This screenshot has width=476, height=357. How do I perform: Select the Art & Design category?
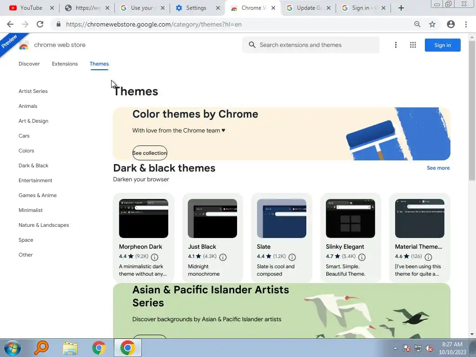pos(33,121)
